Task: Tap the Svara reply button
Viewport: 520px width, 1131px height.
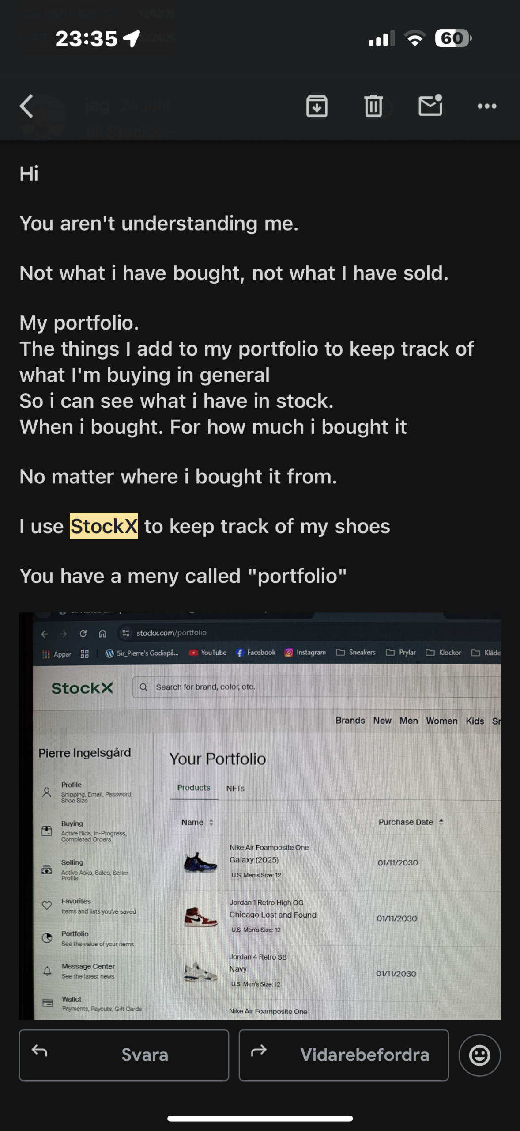Action: point(124,1055)
